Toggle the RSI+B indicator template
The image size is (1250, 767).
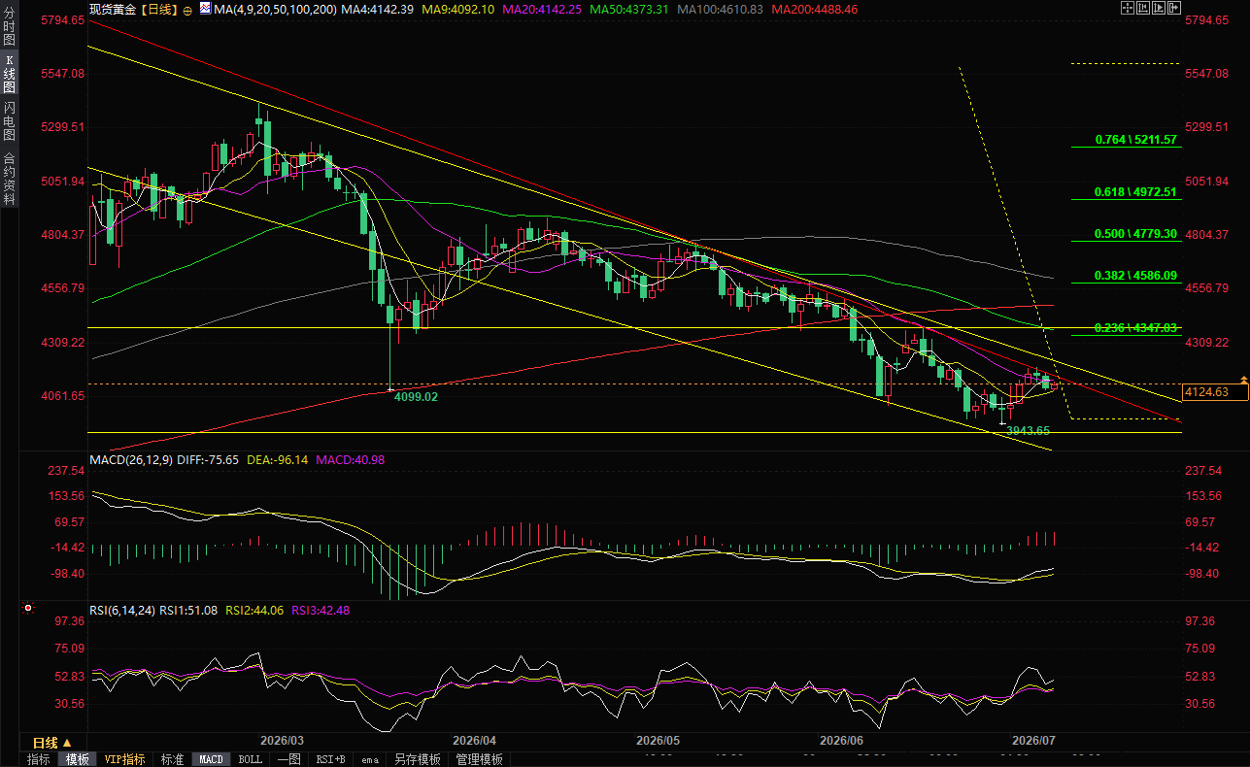click(x=331, y=759)
